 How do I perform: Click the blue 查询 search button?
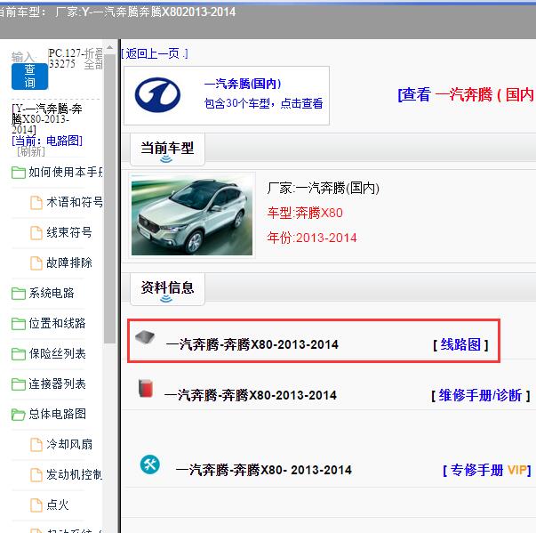pos(29,77)
